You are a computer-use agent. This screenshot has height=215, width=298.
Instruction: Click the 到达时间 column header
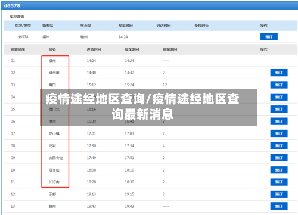[x=163, y=26]
